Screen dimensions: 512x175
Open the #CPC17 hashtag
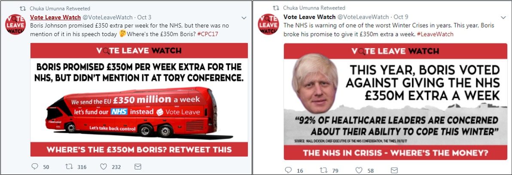[x=208, y=34]
